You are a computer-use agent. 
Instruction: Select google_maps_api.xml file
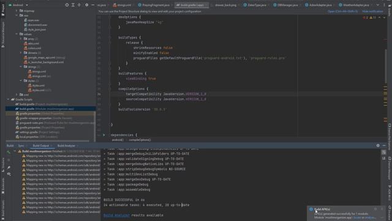pyautogui.click(x=45, y=58)
